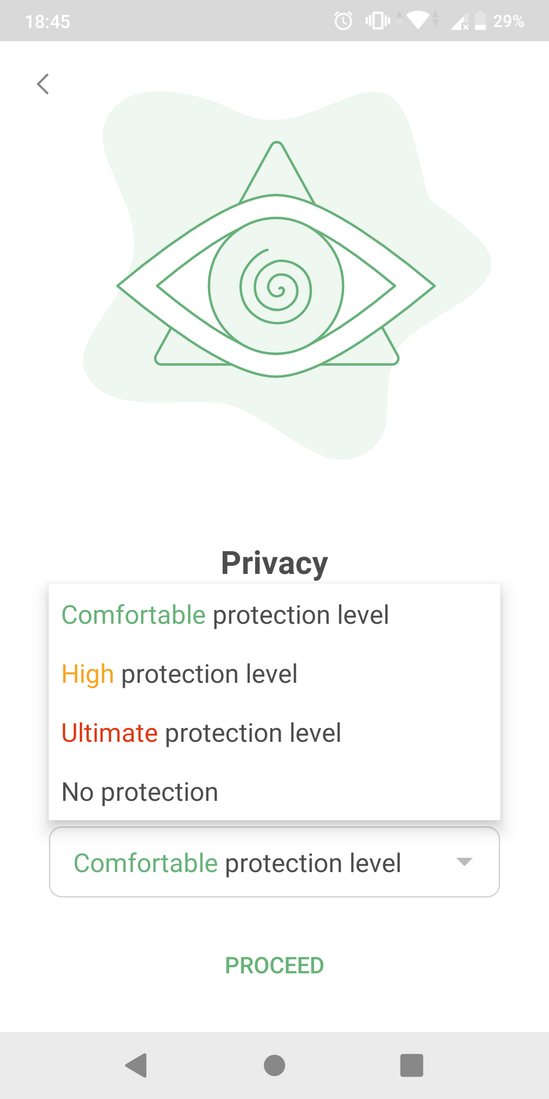Choose the No protection option

274,792
